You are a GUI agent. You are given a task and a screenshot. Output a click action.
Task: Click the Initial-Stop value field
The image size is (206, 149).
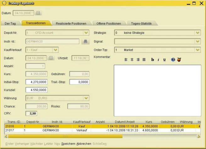pyautogui.click(x=36, y=82)
